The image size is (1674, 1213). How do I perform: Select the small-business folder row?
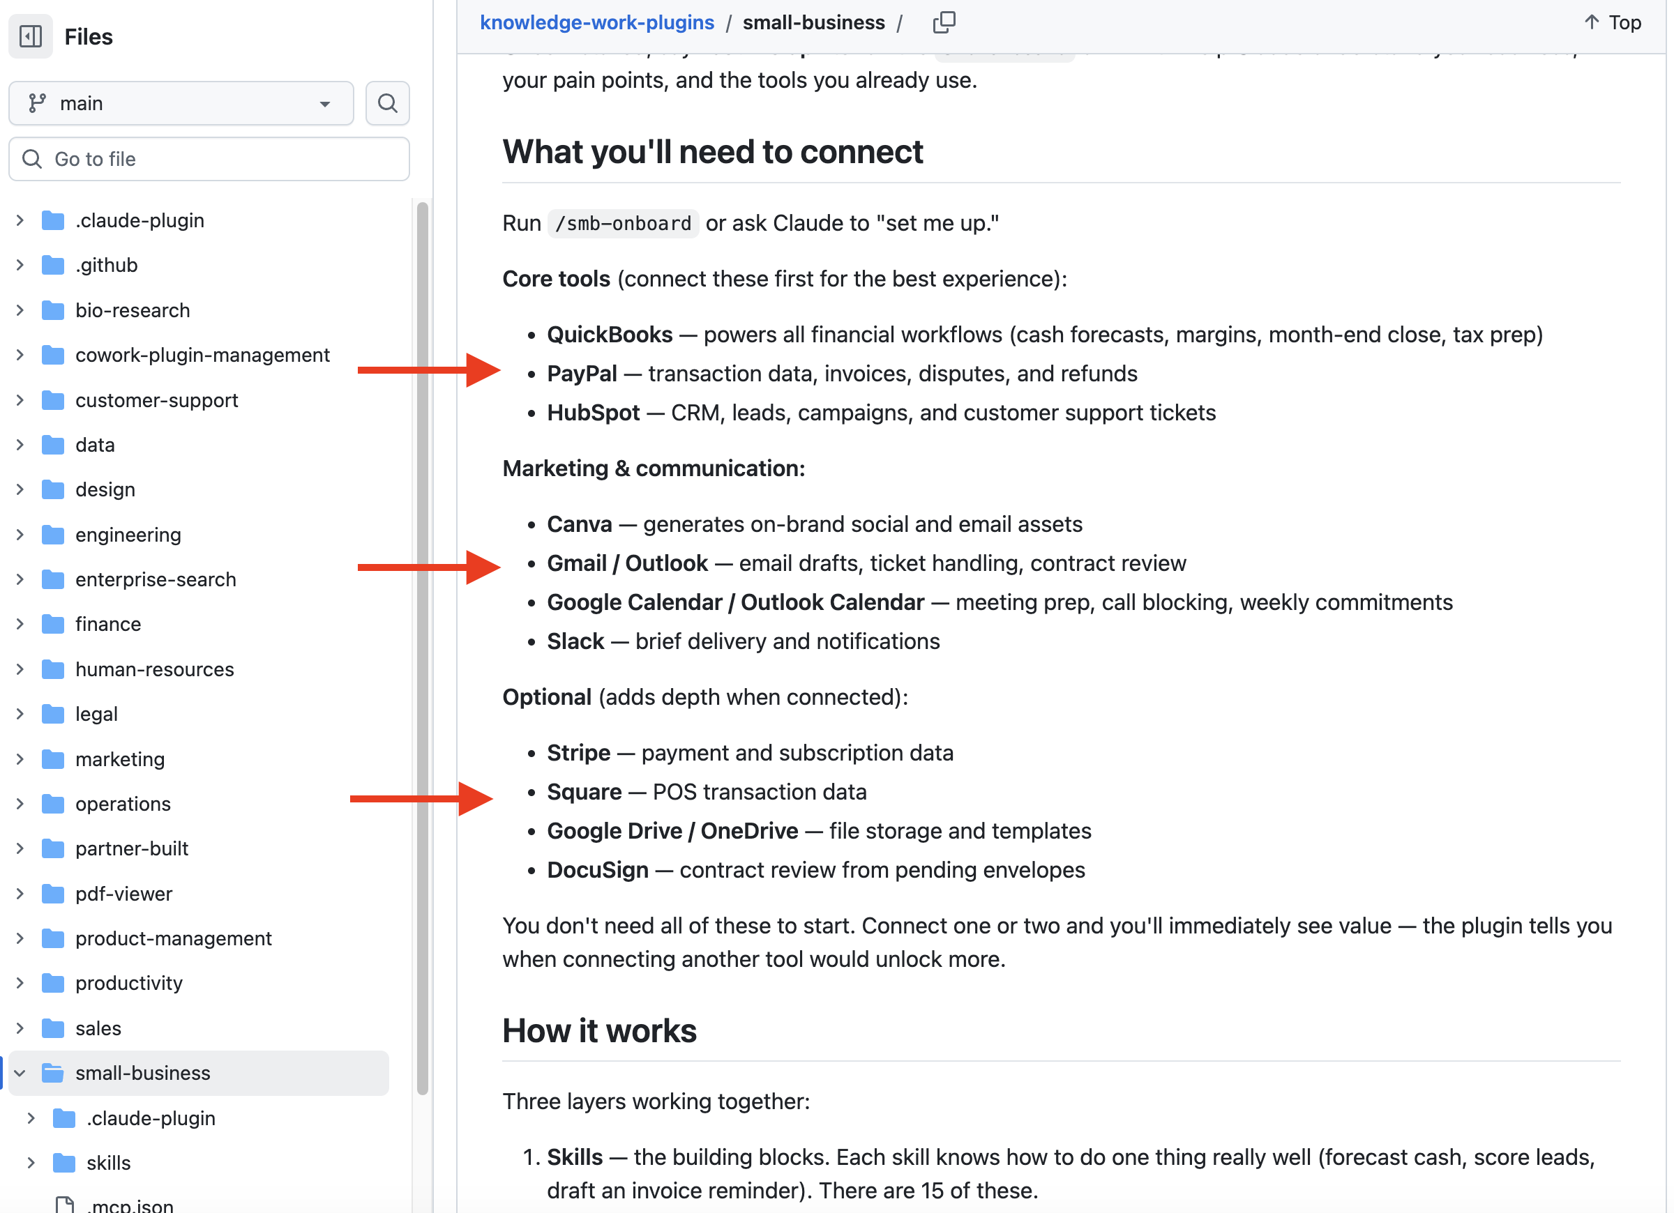tap(198, 1074)
